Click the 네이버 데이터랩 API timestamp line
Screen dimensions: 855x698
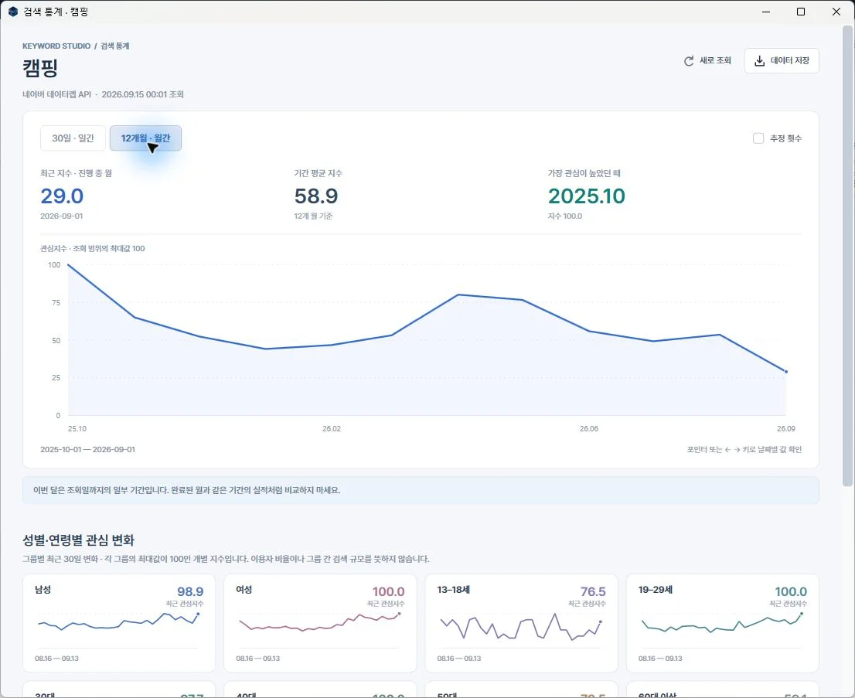click(103, 94)
